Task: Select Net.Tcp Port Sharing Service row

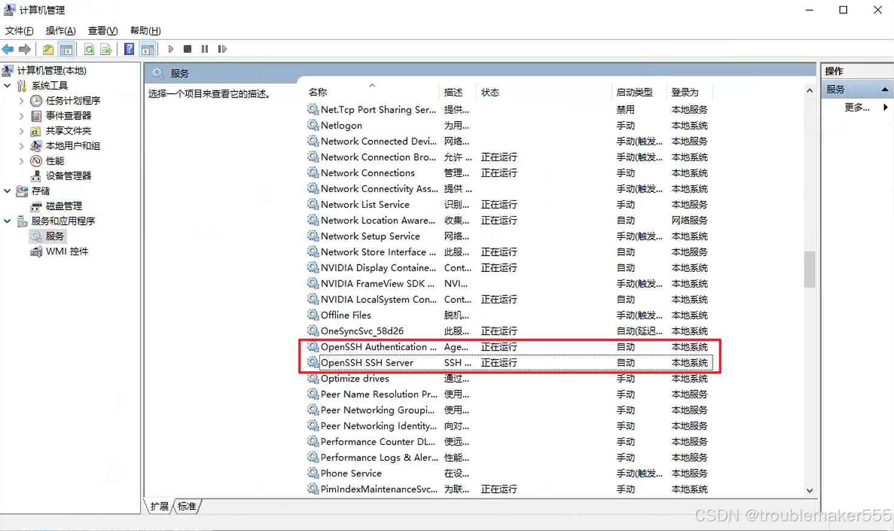Action: pyautogui.click(x=509, y=110)
